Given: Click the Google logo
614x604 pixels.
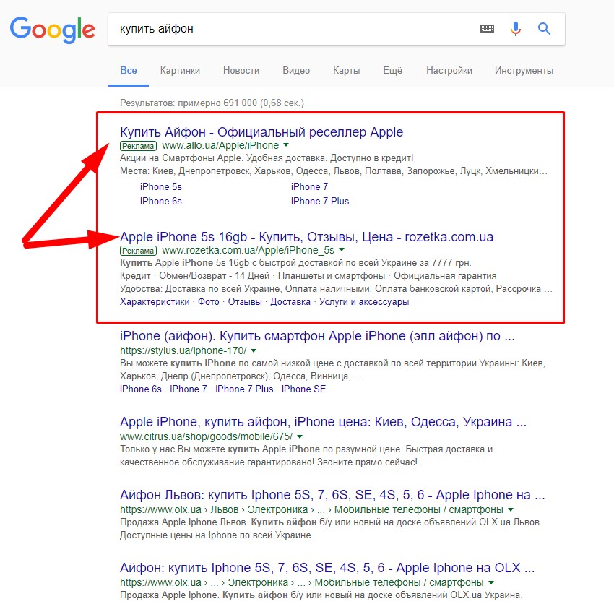Looking at the screenshot, I should point(53,30).
